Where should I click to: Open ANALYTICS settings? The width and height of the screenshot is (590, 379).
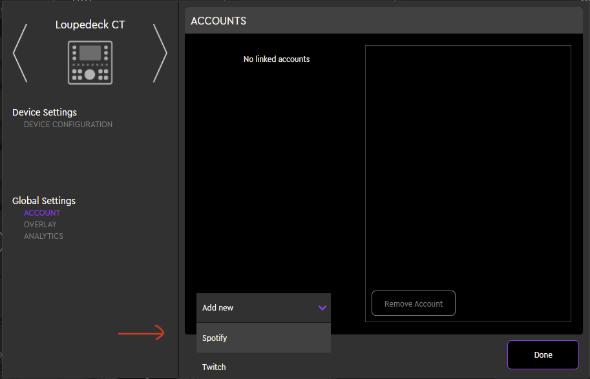(x=43, y=236)
